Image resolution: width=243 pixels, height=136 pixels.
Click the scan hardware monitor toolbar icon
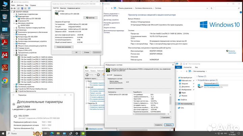pyautogui.click(x=29, y=8)
